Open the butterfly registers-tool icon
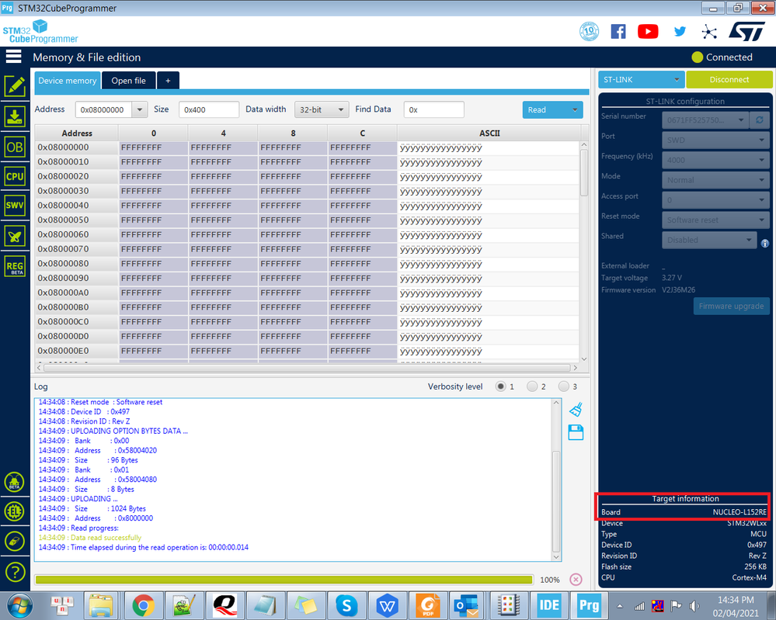This screenshot has width=776, height=620. pos(15,236)
